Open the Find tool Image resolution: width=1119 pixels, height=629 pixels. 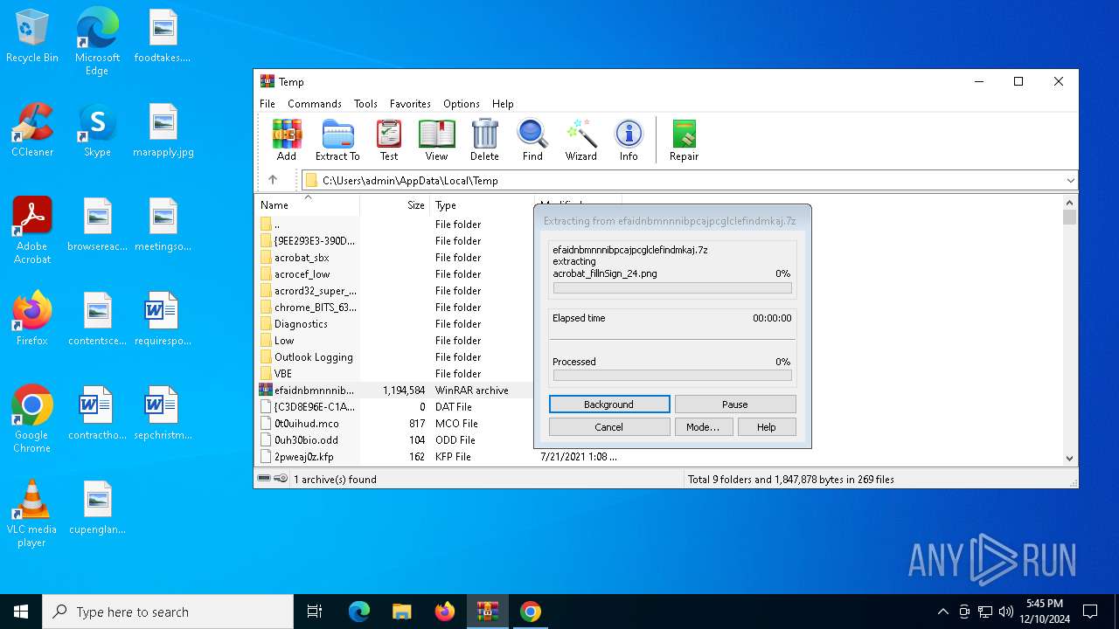pyautogui.click(x=532, y=140)
